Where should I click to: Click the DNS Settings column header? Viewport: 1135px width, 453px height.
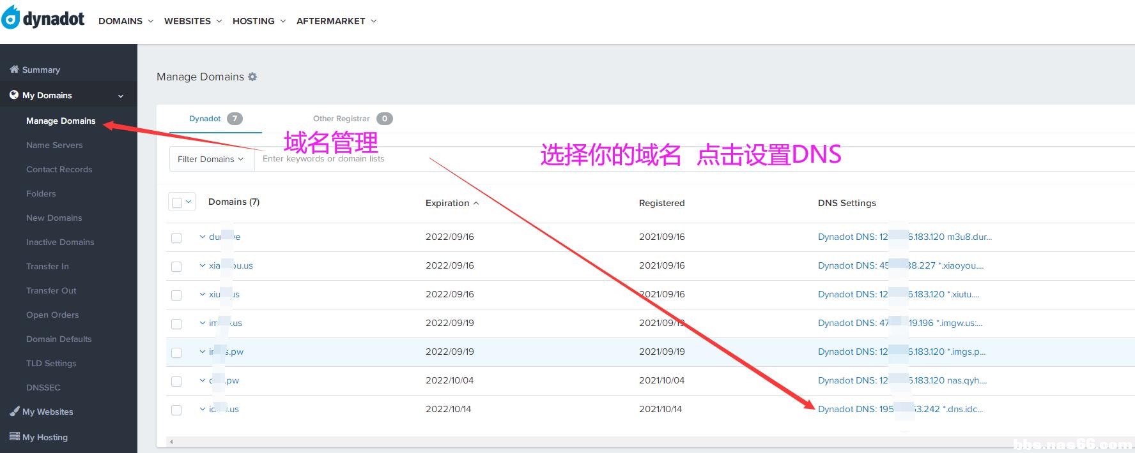coord(847,203)
